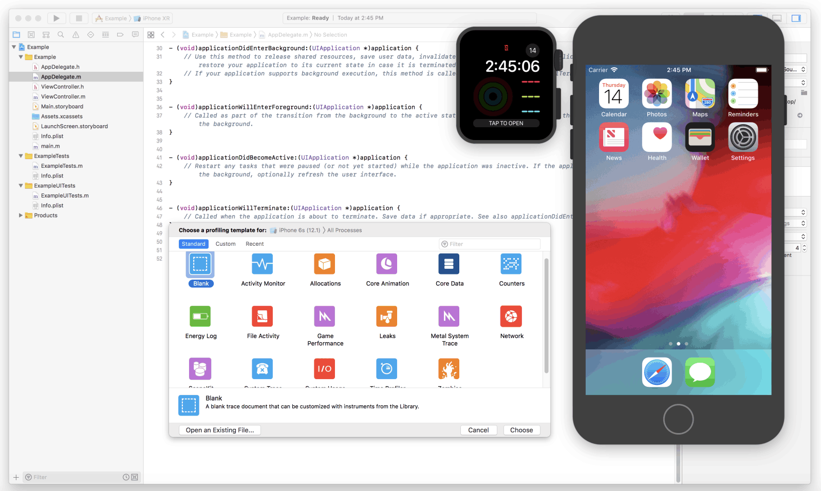The image size is (821, 491).
Task: Pick the Game Performance template
Action: click(325, 326)
